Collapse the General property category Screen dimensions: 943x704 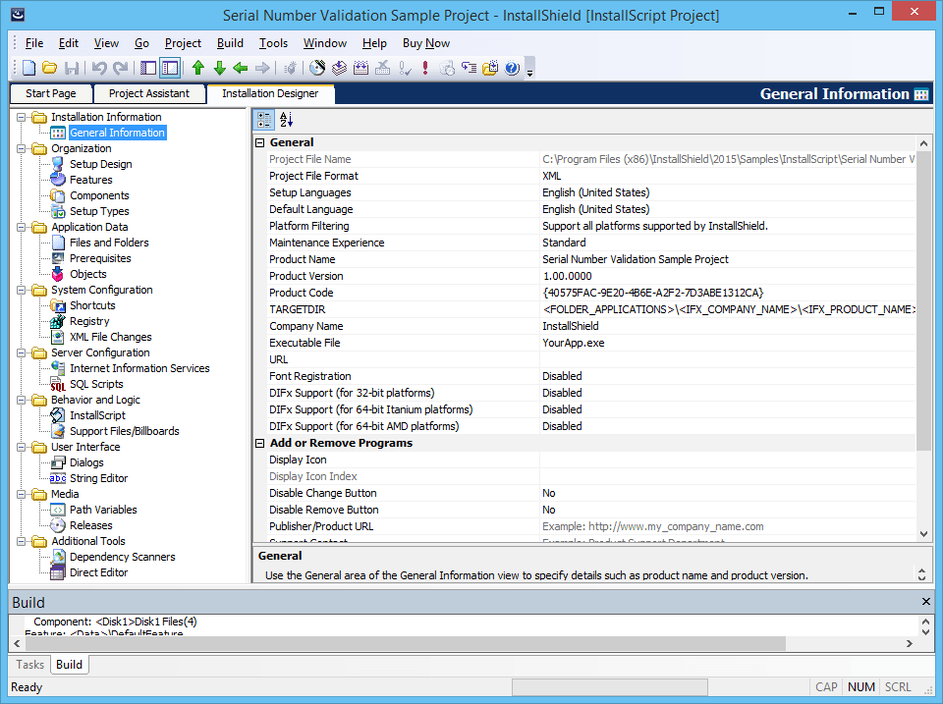click(259, 141)
